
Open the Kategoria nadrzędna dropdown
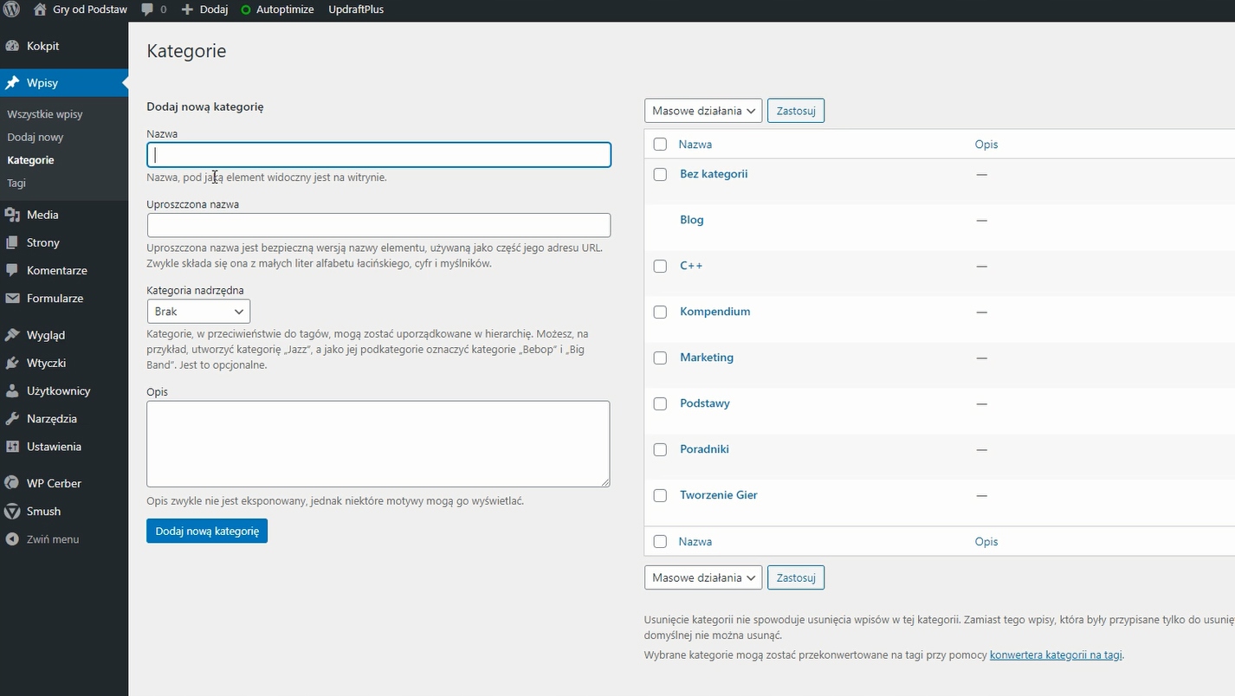(x=198, y=312)
